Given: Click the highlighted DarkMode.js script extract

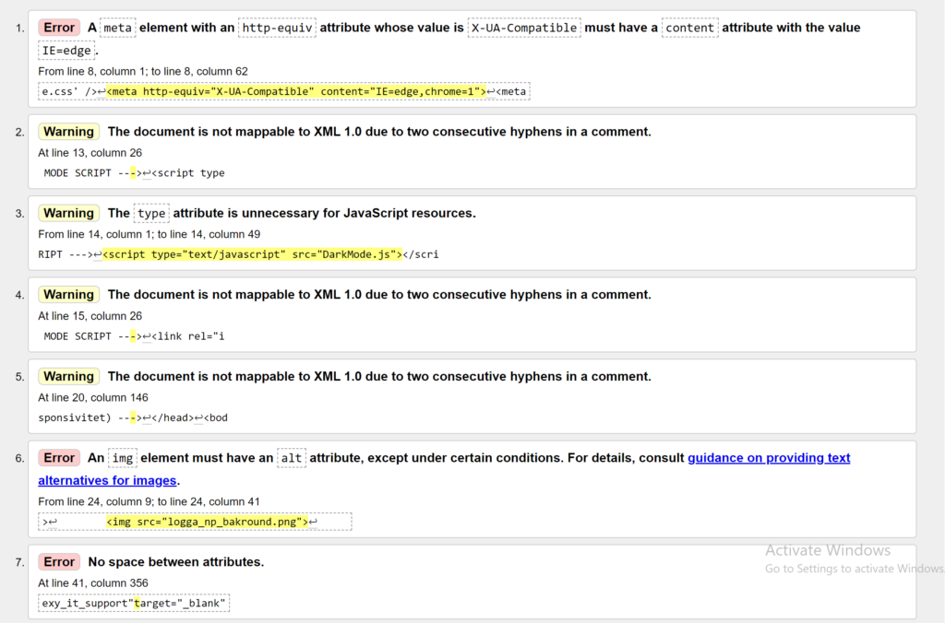Looking at the screenshot, I should [x=252, y=254].
